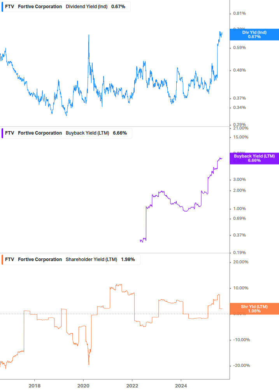This screenshot has height=391, width=279.
Task: Click the 2022 label on the time axis
Action: [x=132, y=386]
